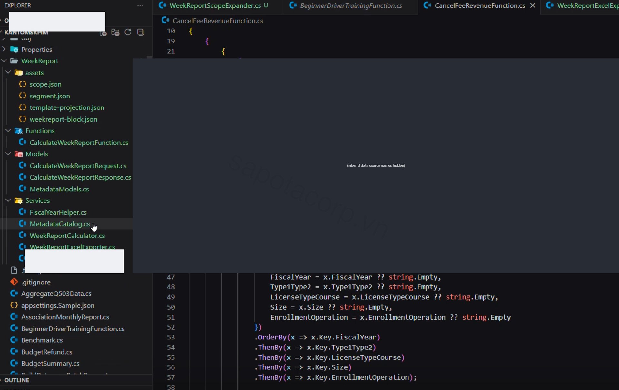Screen dimensions: 619x390
Task: Open BudgetSummary.cs file
Action: 50,364
